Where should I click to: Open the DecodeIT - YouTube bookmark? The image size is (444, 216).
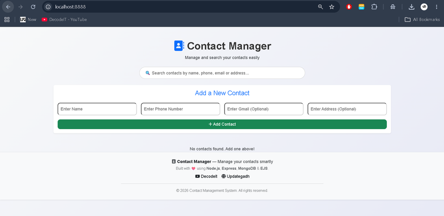pos(64,19)
